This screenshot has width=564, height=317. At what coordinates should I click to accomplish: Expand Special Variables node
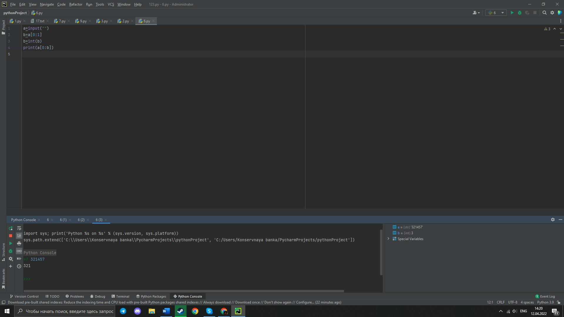click(388, 239)
